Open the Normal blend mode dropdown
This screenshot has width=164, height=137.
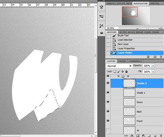click(119, 66)
